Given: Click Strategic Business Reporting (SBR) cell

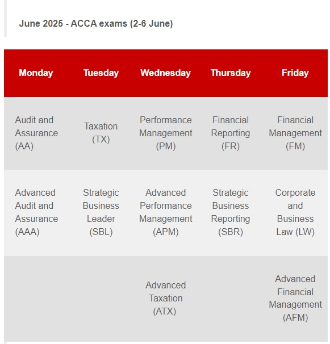Looking at the screenshot, I should click(x=231, y=212).
